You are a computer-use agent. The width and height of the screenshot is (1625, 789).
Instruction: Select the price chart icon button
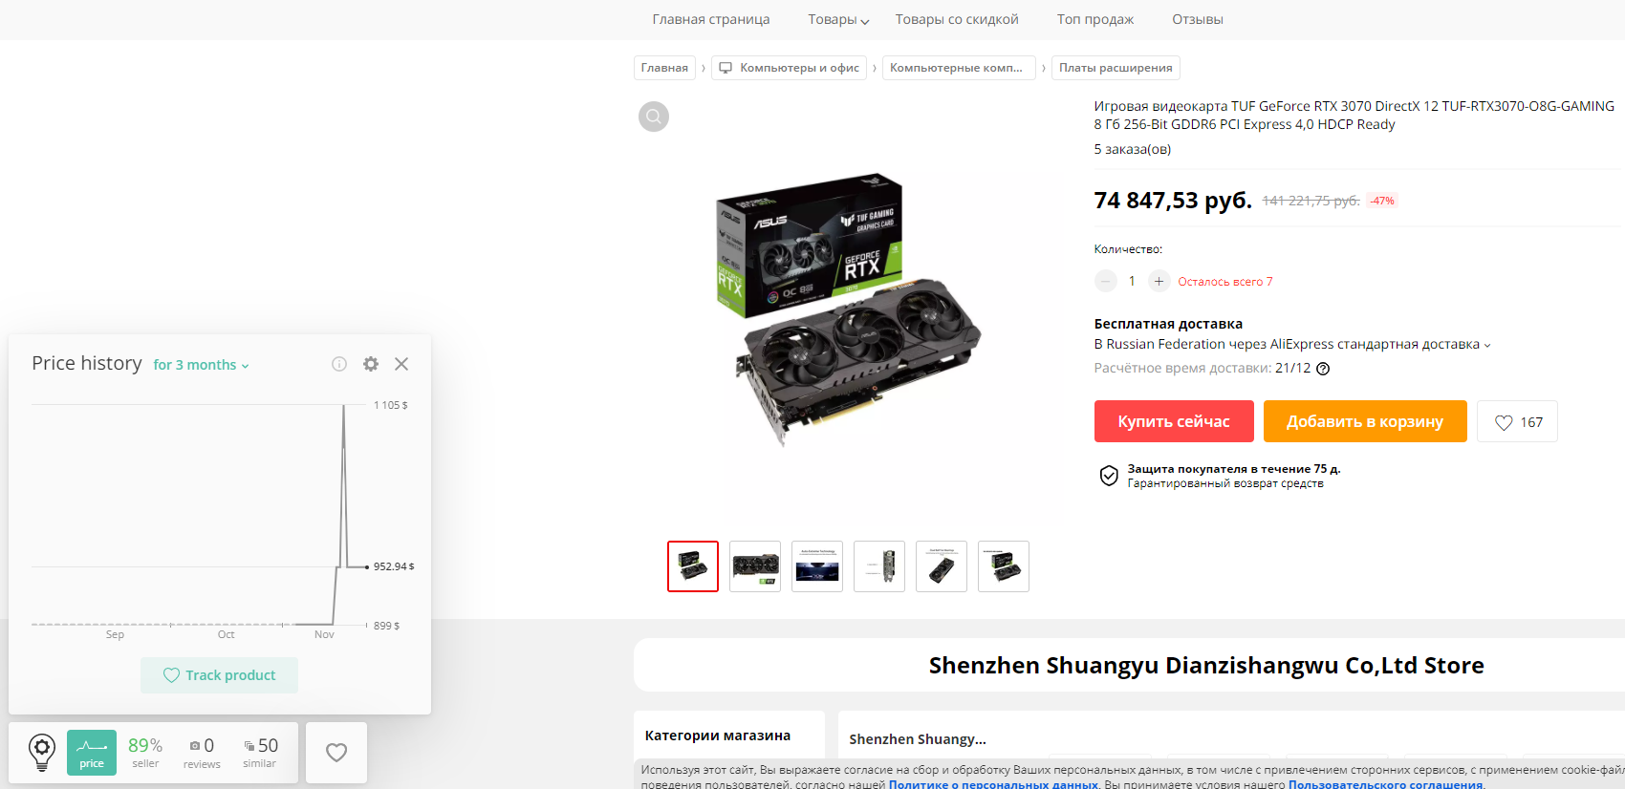point(92,753)
